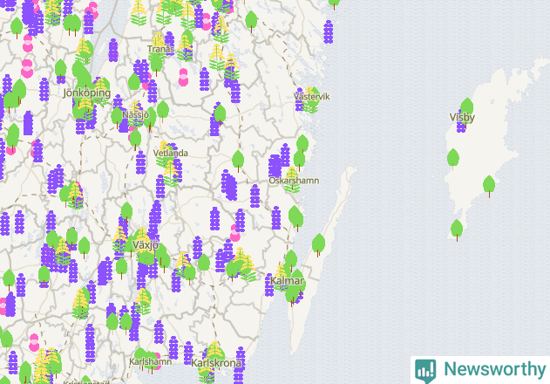Select the Växjö city label
The height and width of the screenshot is (384, 550).
(146, 245)
